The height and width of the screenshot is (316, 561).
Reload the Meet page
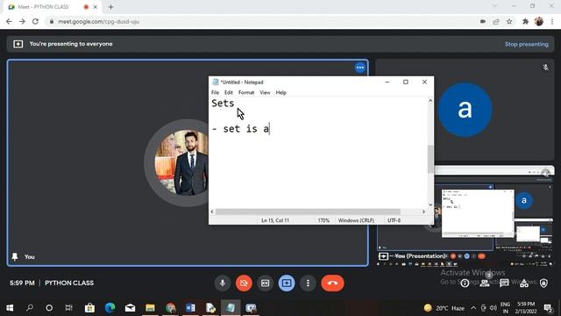[x=35, y=21]
